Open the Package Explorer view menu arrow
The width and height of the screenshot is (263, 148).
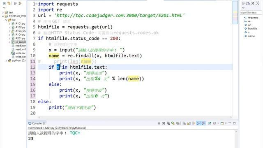[x=4, y=8]
